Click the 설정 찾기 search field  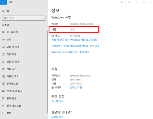pyautogui.click(x=24, y=18)
